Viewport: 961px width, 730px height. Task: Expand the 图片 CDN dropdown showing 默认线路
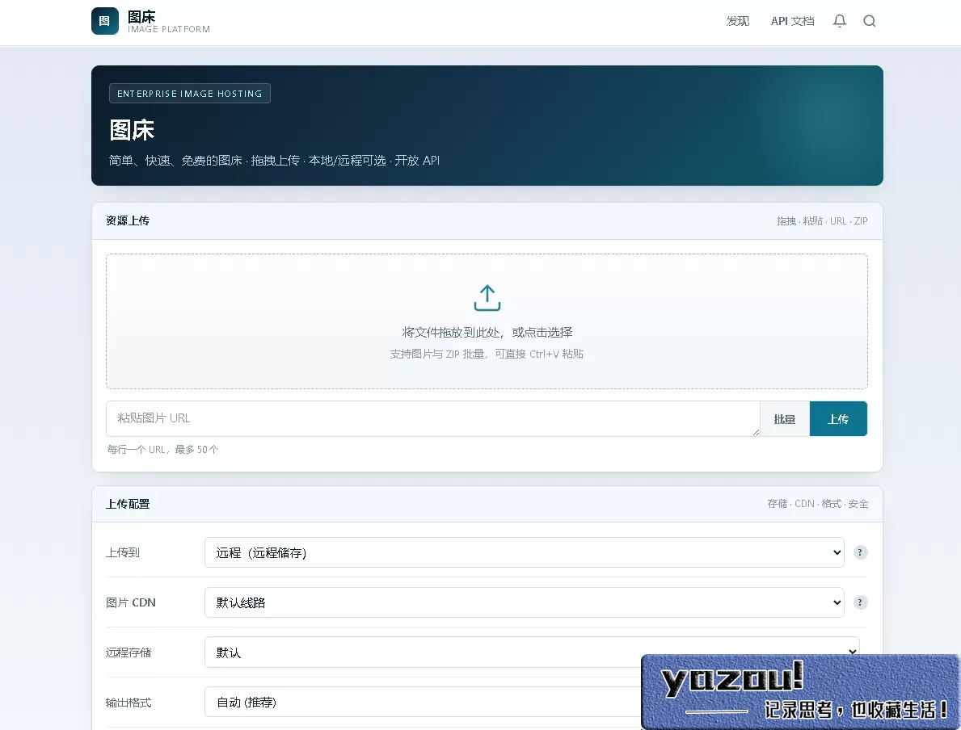(524, 602)
